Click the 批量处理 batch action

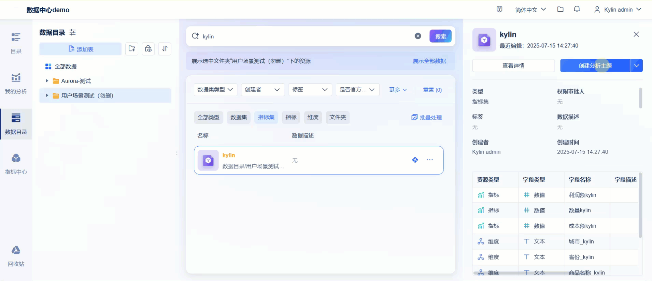point(427,117)
